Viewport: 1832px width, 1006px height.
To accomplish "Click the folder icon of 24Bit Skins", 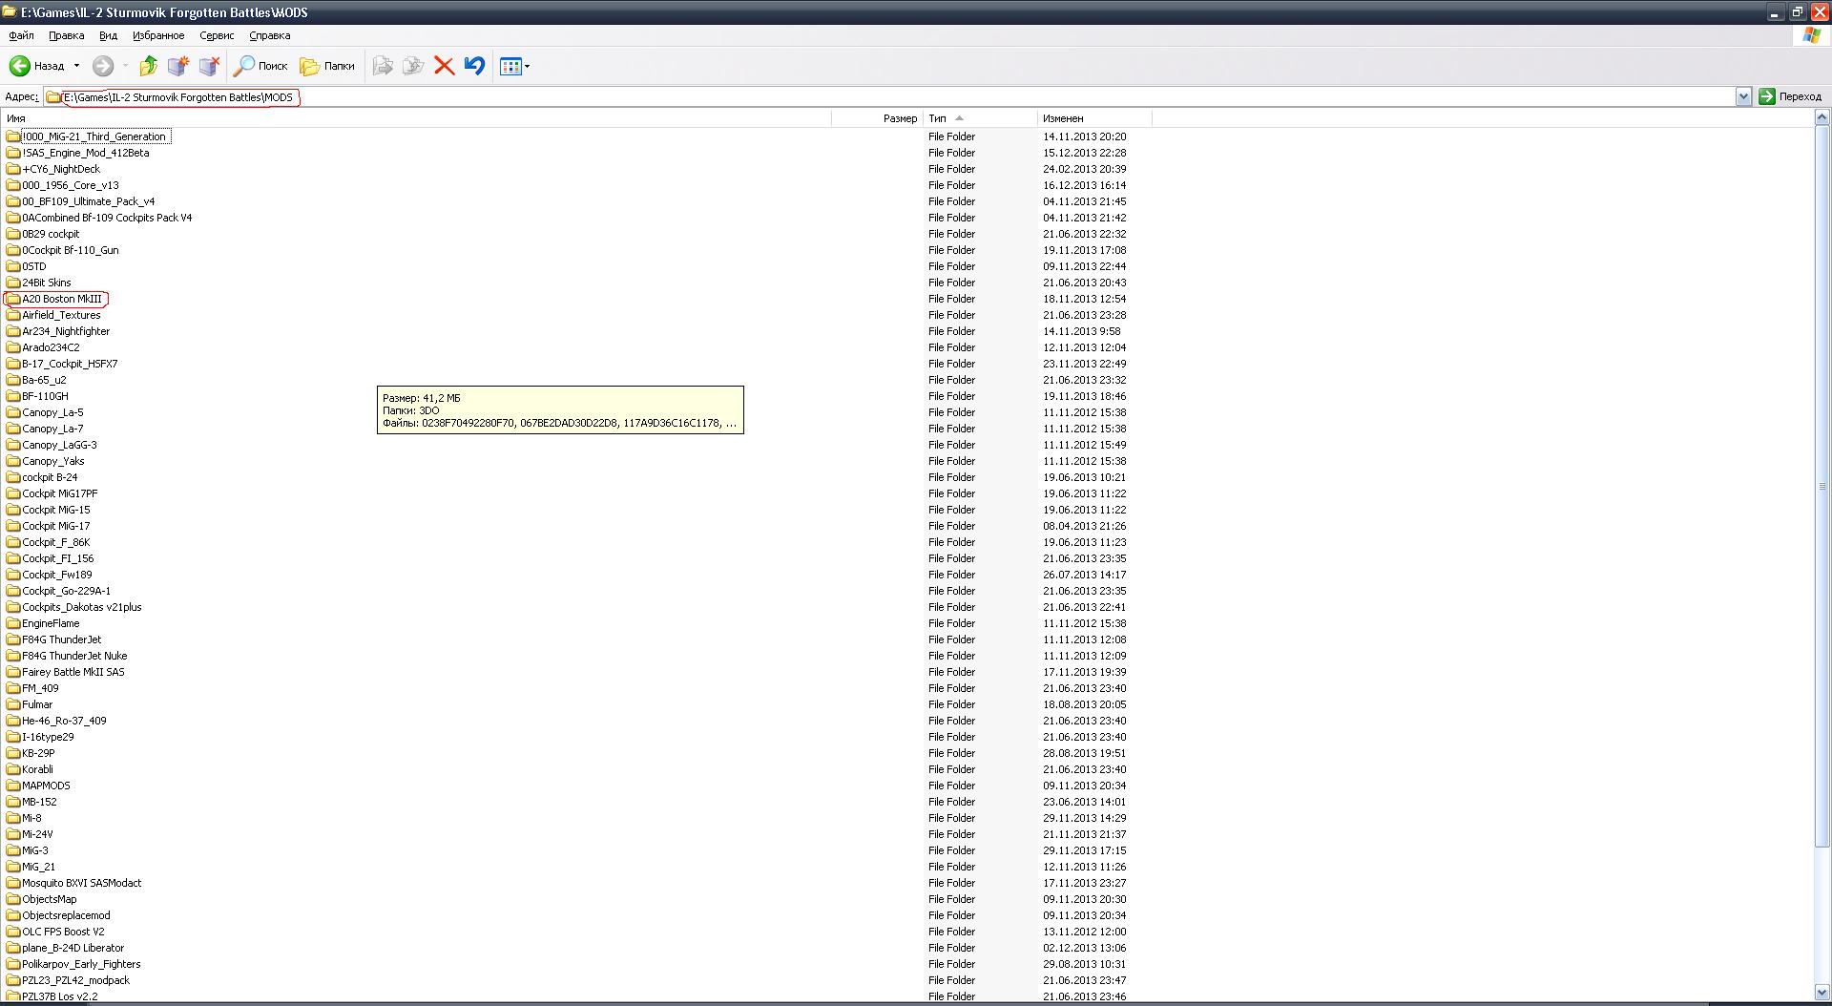I will pyautogui.click(x=13, y=283).
